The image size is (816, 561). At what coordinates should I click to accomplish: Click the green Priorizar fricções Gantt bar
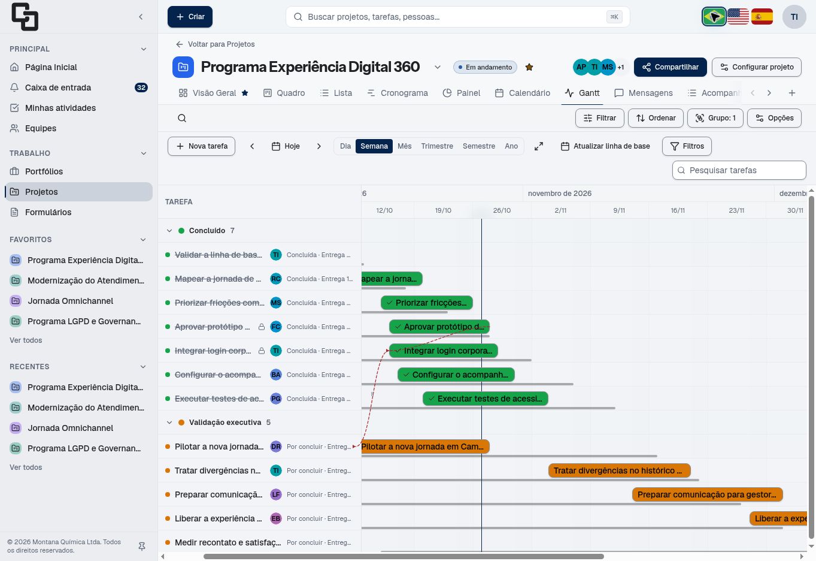tap(427, 303)
